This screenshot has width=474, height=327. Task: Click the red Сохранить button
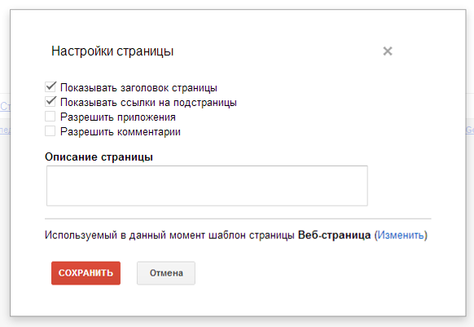point(86,273)
